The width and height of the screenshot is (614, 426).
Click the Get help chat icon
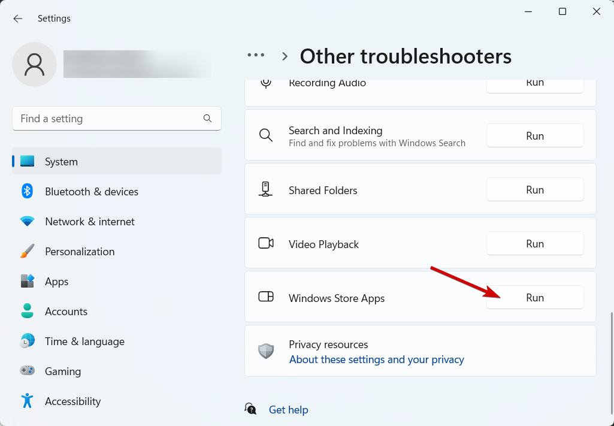[250, 409]
